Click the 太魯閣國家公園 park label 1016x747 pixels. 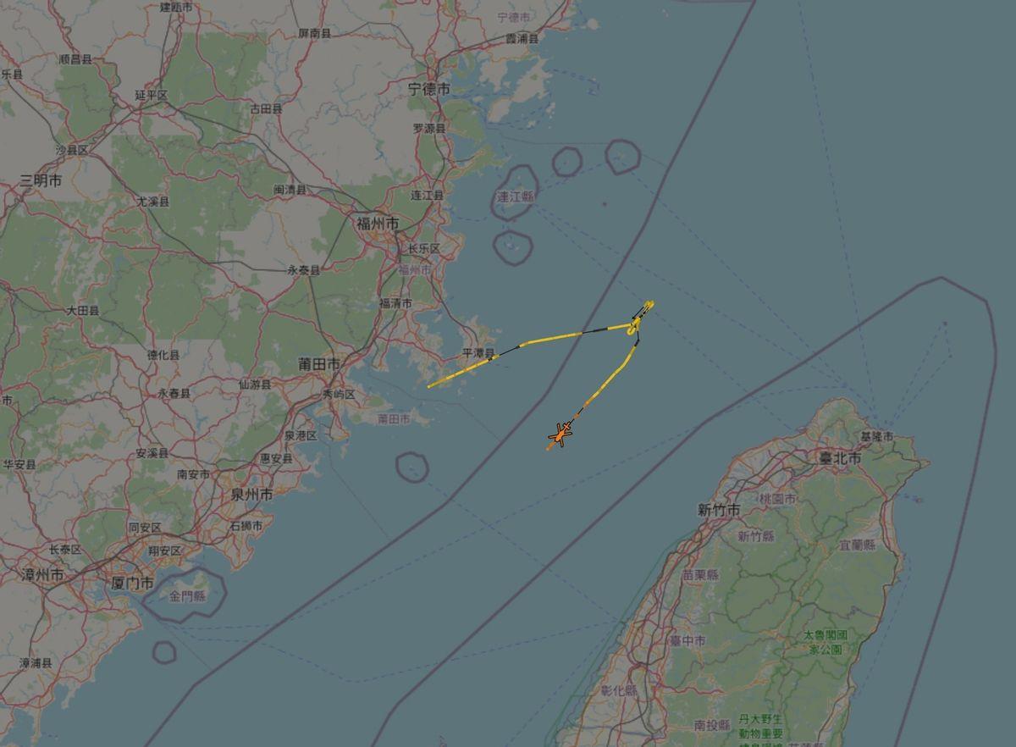click(x=825, y=642)
